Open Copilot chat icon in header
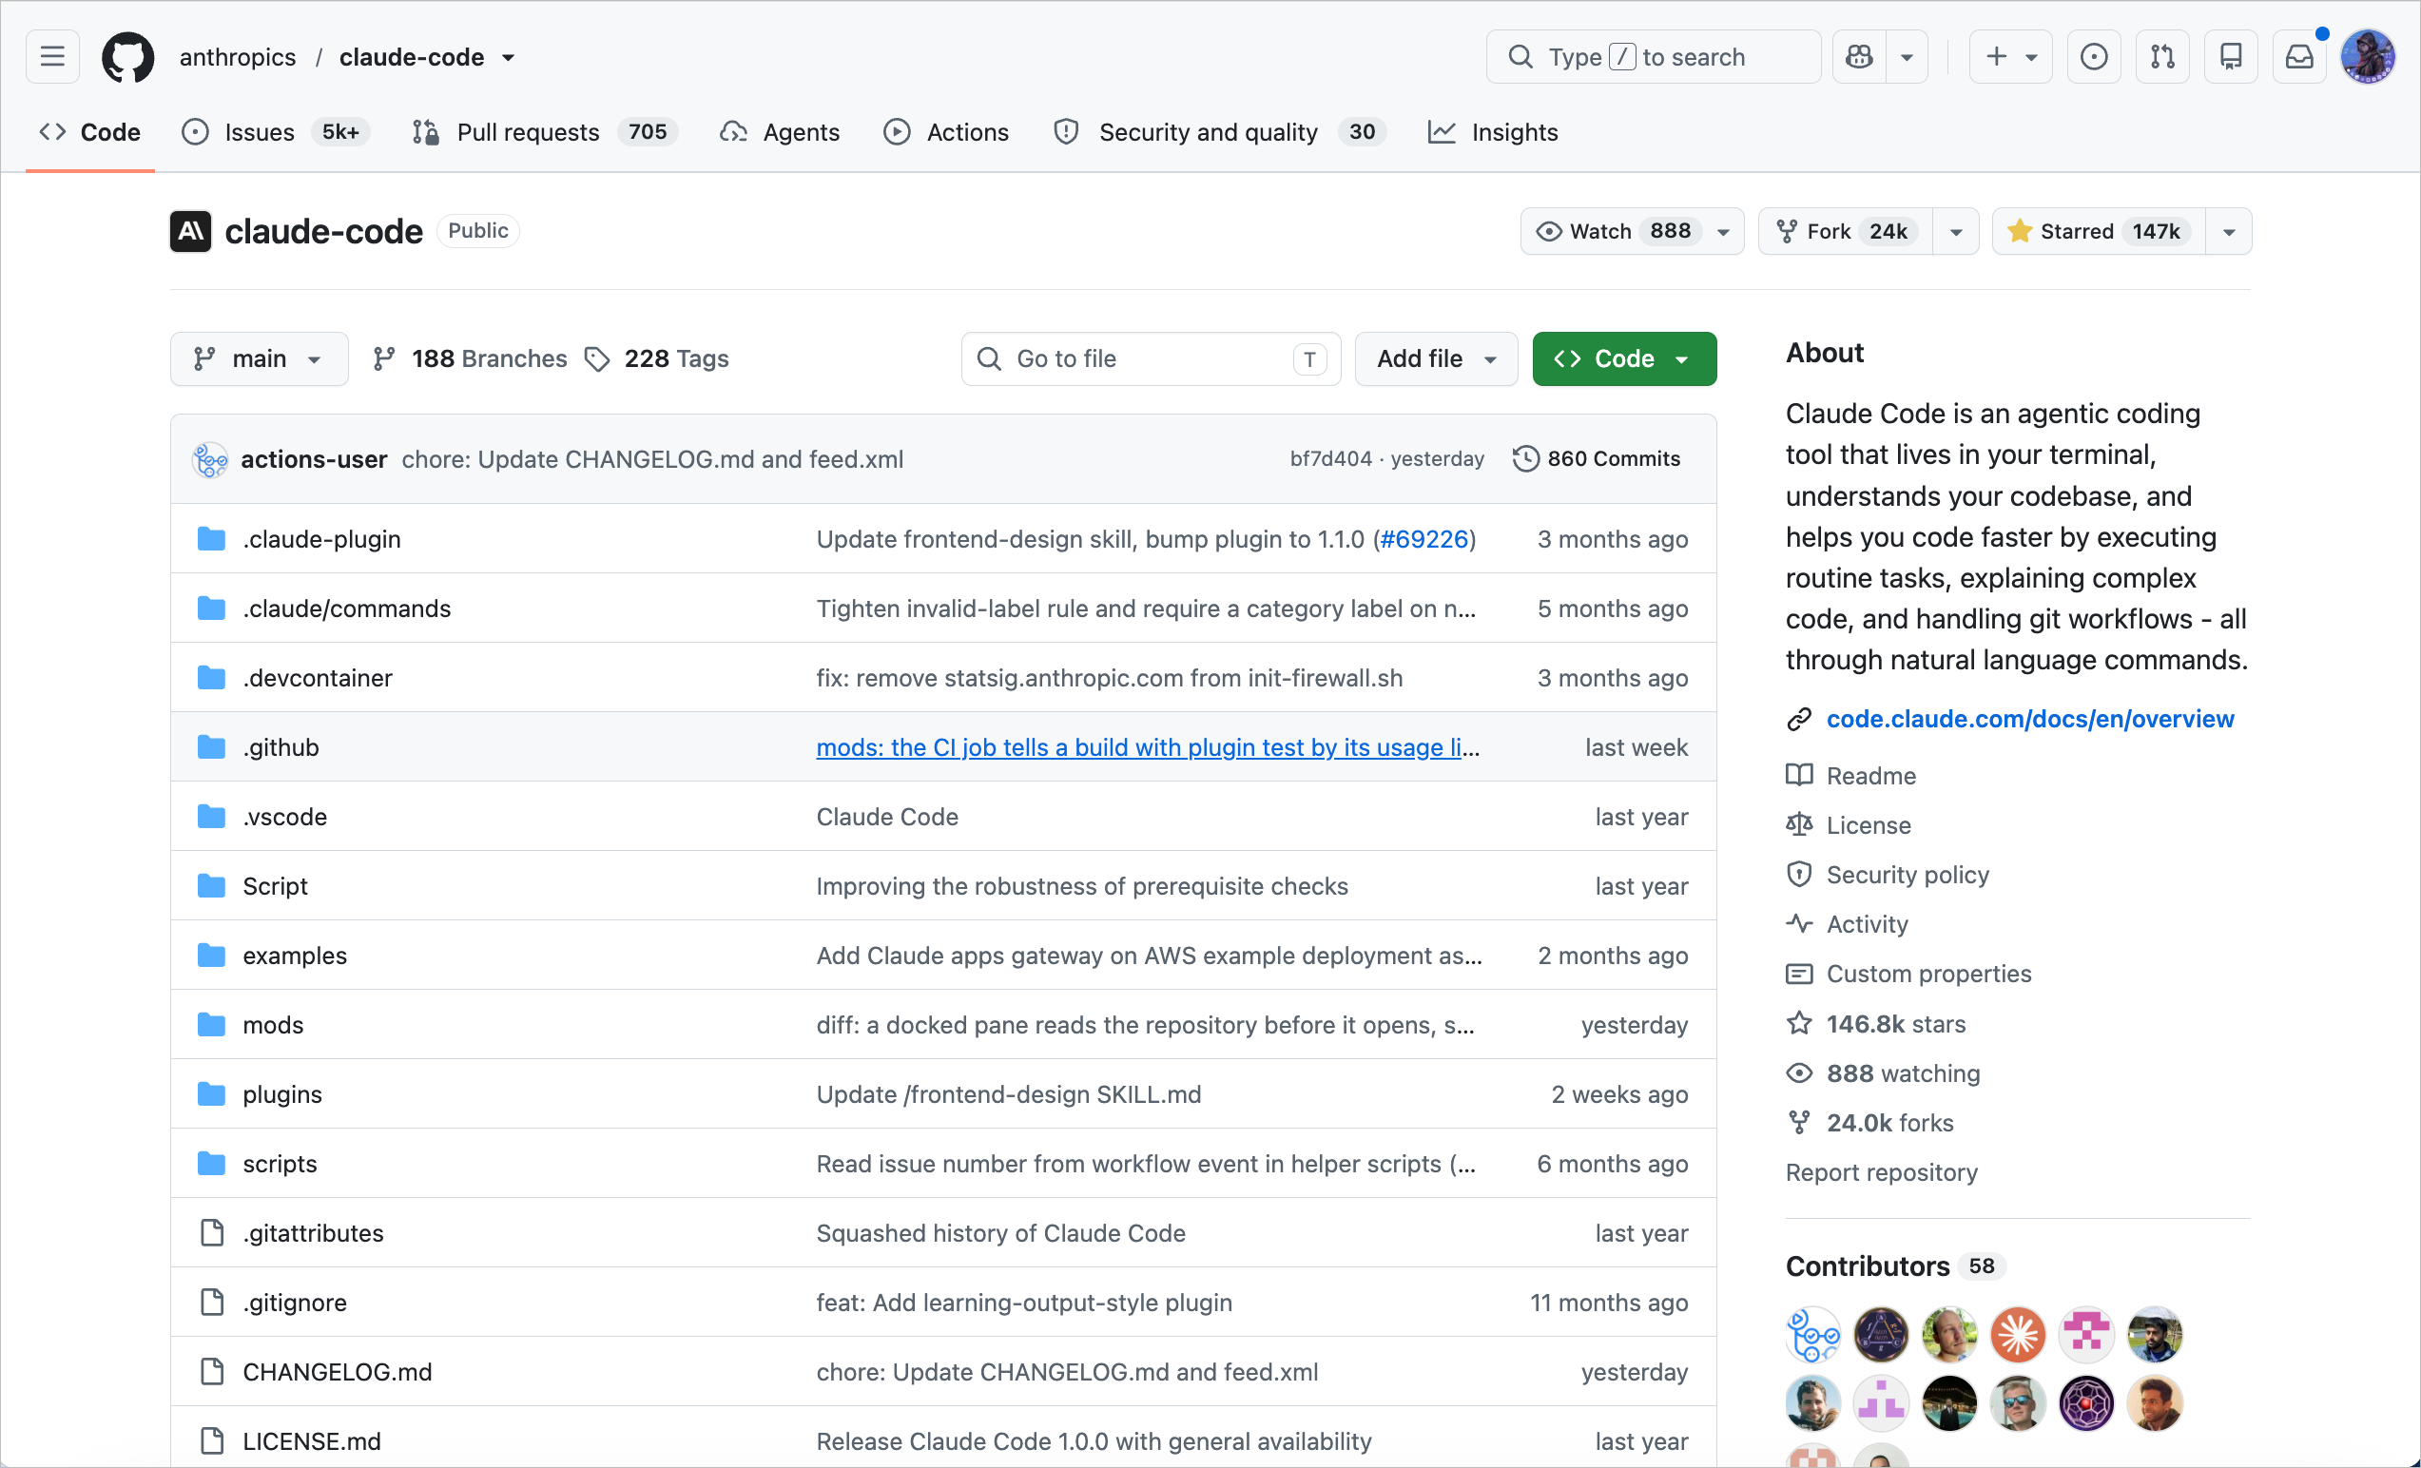 1859,57
